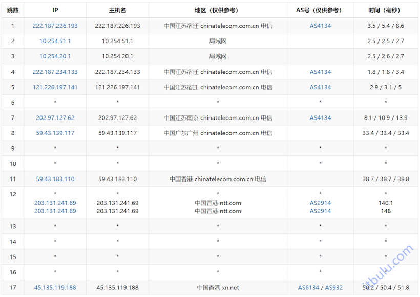Open the 202.97.127.62 IP link
The width and height of the screenshot is (420, 297).
pyautogui.click(x=54, y=117)
